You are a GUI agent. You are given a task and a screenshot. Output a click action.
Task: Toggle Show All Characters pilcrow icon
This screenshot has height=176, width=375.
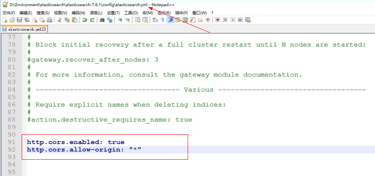163,20
